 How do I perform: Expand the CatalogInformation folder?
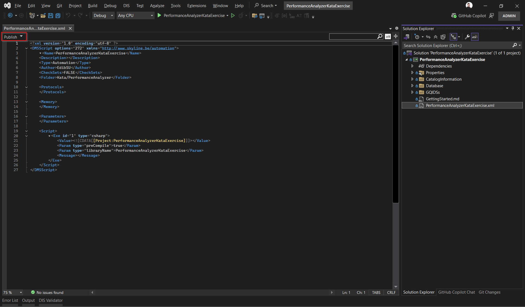point(412,79)
